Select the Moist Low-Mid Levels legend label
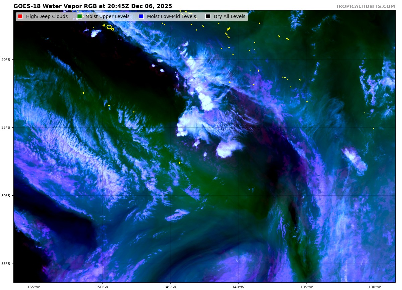 point(171,17)
